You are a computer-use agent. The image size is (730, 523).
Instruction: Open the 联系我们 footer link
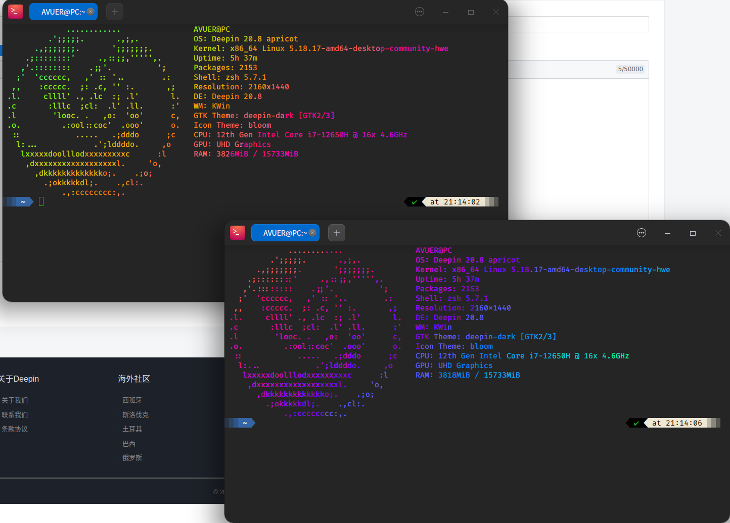[15, 415]
